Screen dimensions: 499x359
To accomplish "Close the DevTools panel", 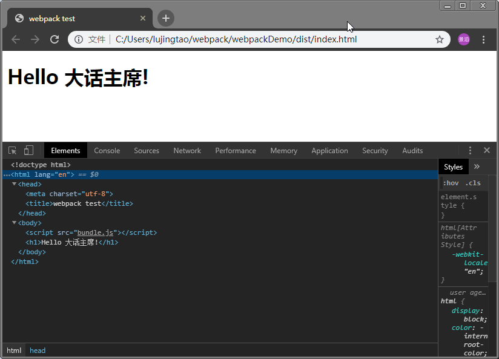I will tap(487, 150).
